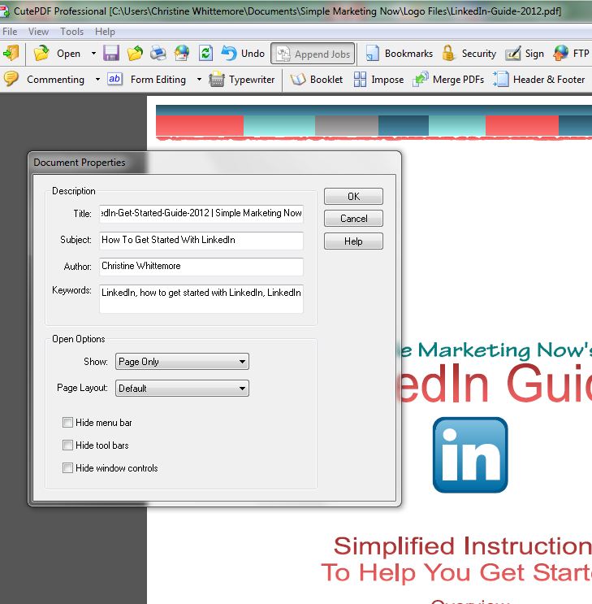The height and width of the screenshot is (604, 592).
Task: Select the Typewriter tool
Action: (x=242, y=80)
